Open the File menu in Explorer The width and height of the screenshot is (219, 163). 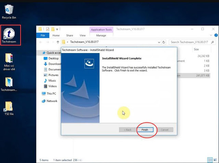(43, 35)
